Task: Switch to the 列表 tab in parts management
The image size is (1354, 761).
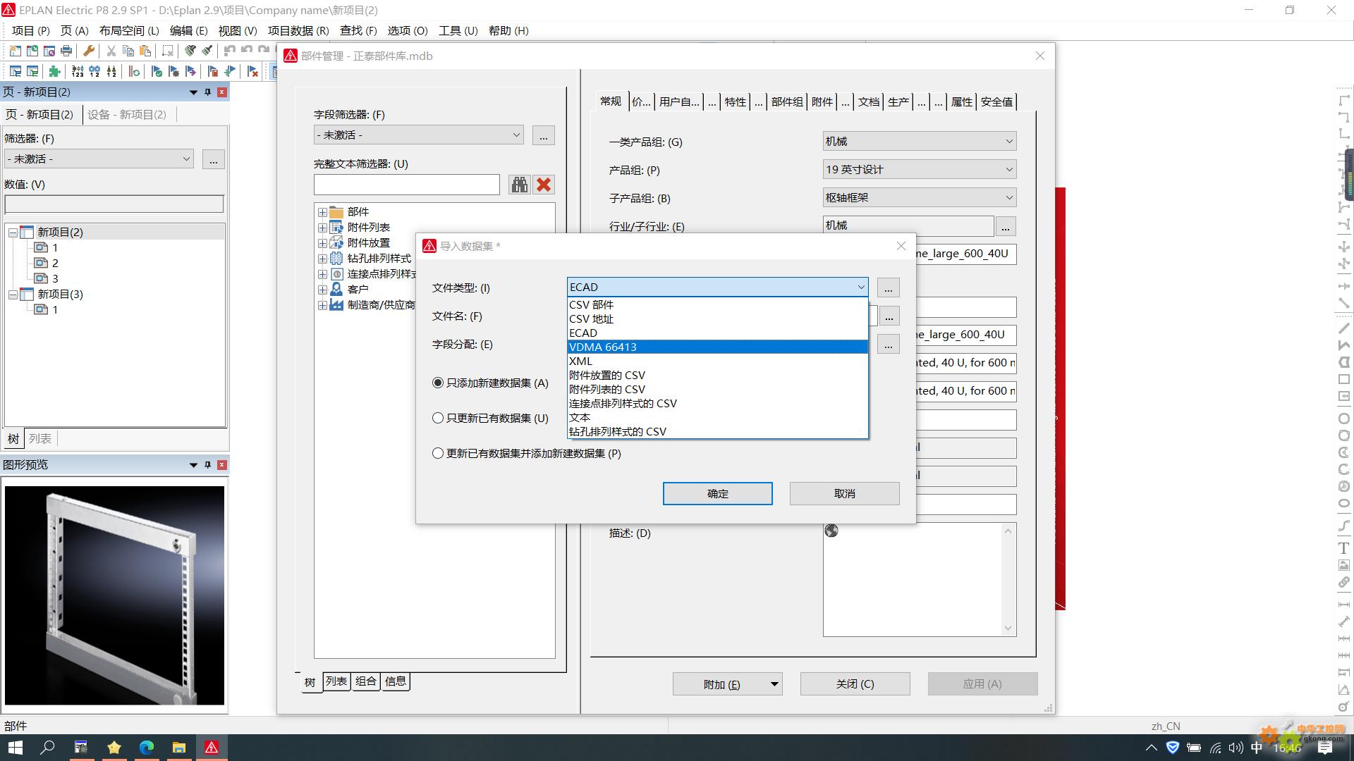Action: (336, 681)
